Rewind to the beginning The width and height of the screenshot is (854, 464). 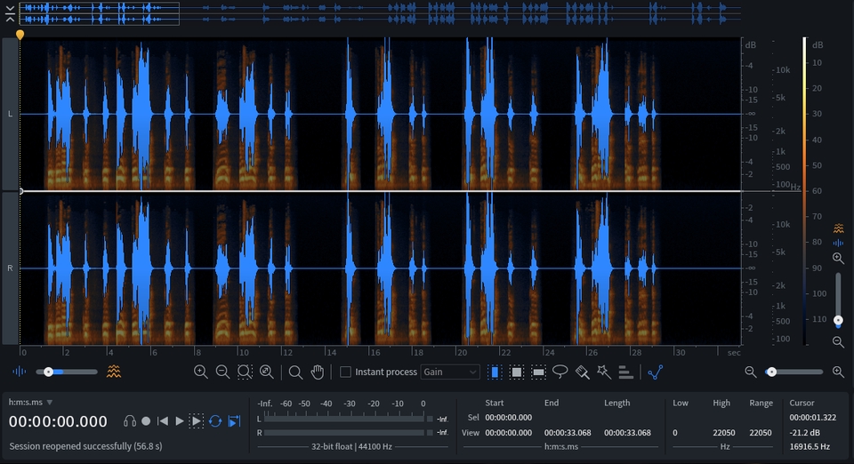[x=162, y=421]
